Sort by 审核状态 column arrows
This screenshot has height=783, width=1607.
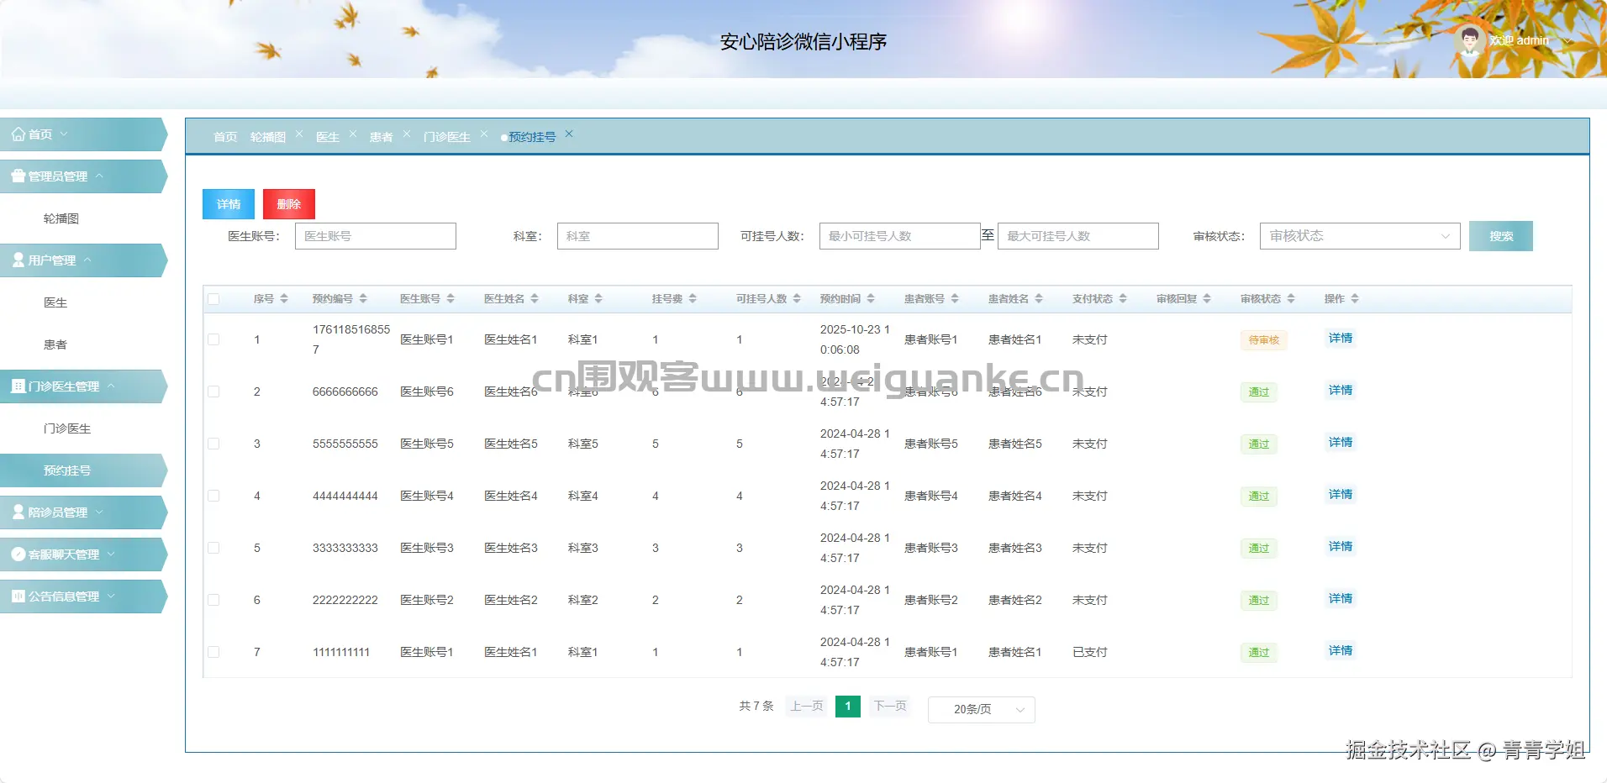[x=1291, y=299]
